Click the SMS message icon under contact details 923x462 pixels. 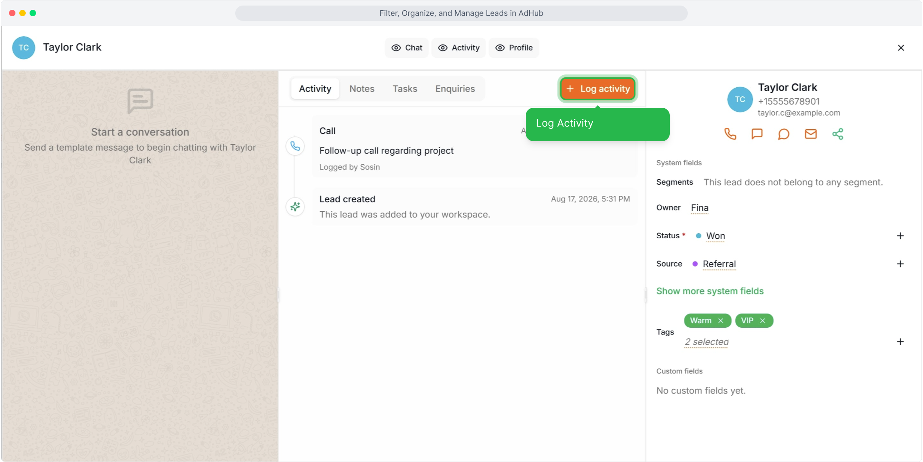757,134
